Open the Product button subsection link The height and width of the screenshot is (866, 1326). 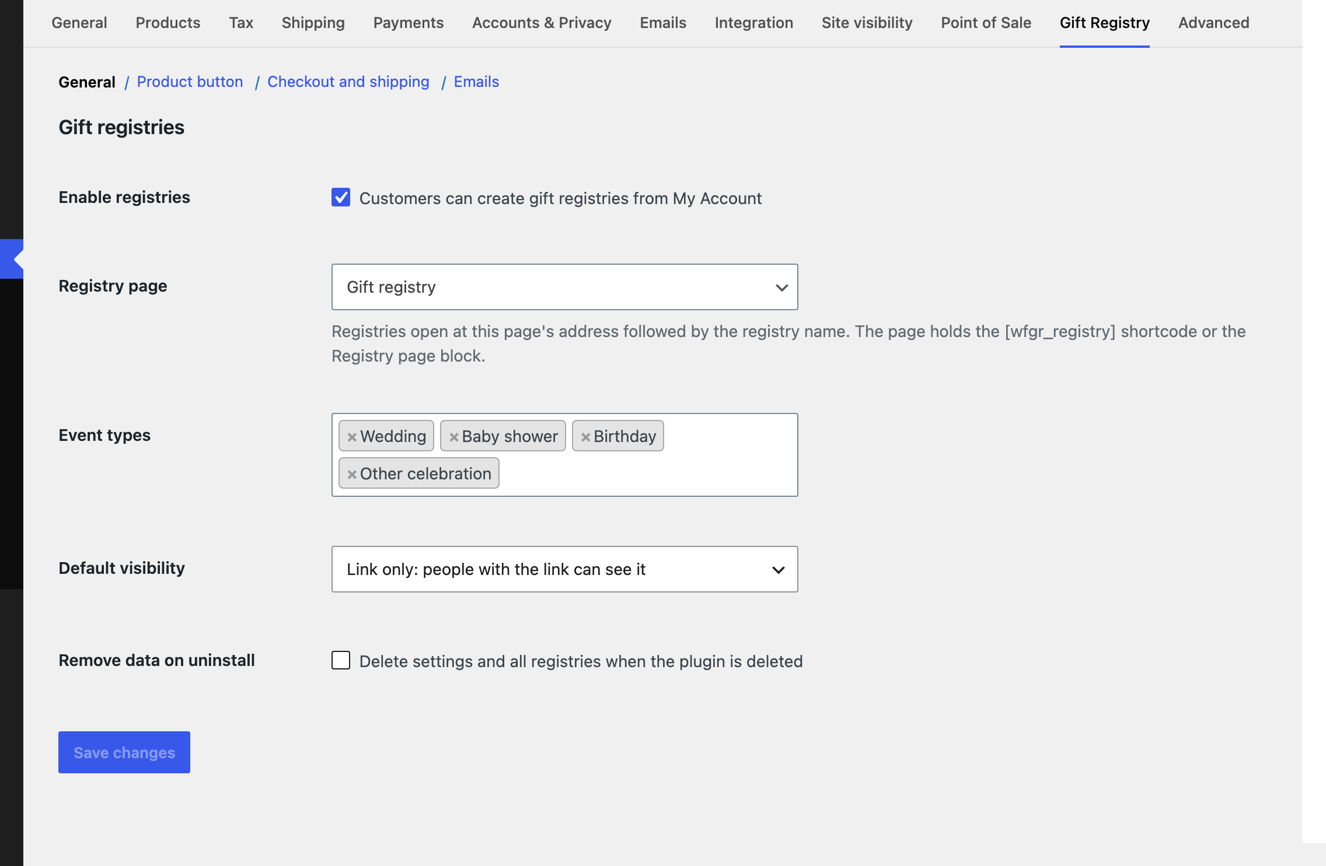coord(190,82)
